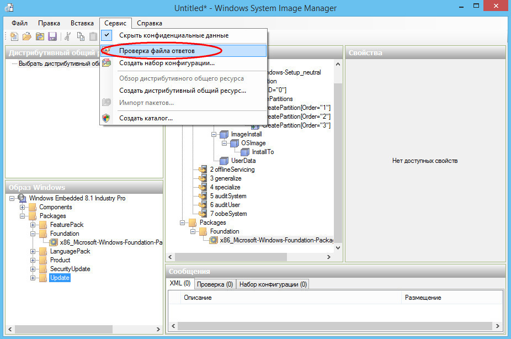Image resolution: width=511 pixels, height=339 pixels.
Task: Click the Windows Embedded 8.1 image disc icon
Action: [22, 198]
